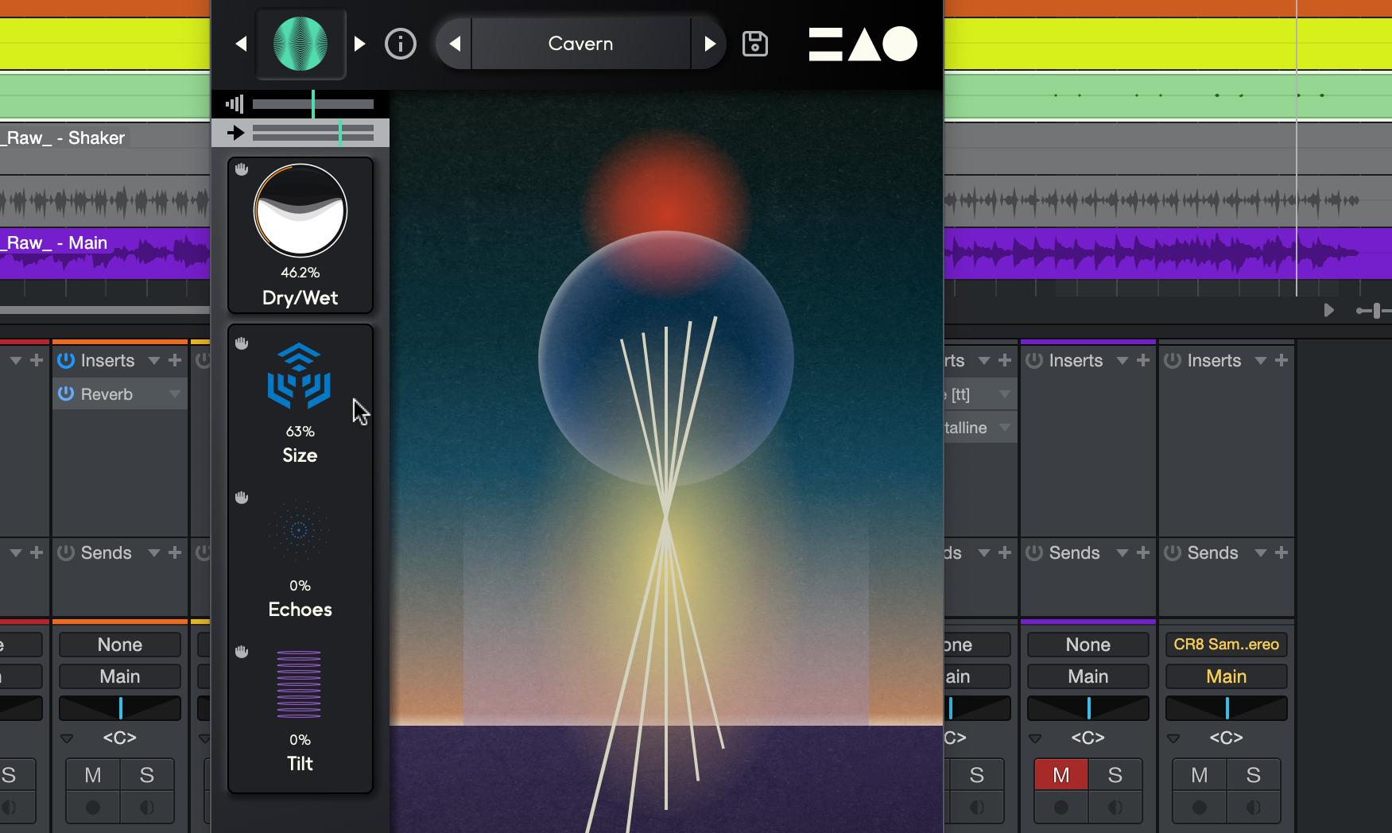Go to the next reverb style
The width and height of the screenshot is (1392, 833).
pyautogui.click(x=359, y=44)
